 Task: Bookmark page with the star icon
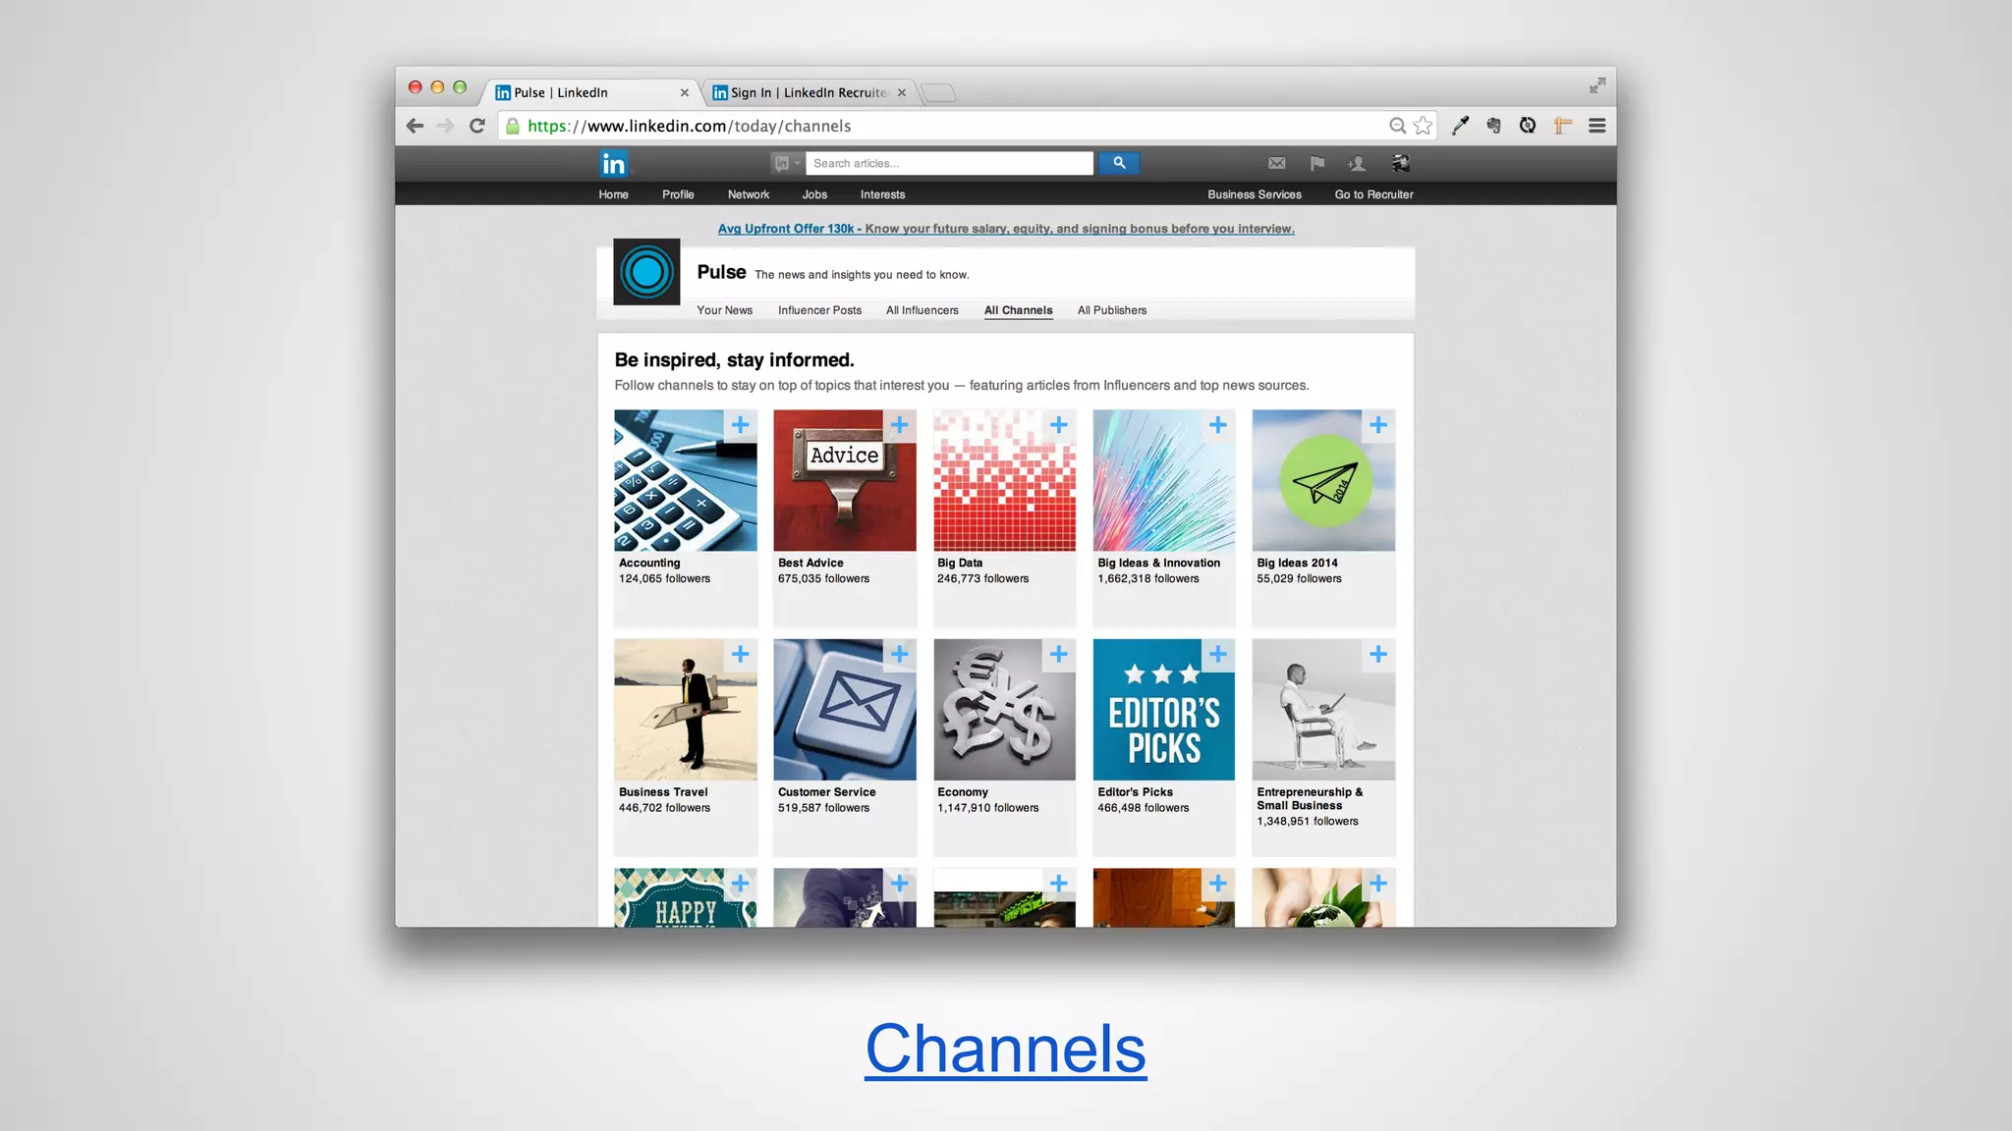tap(1423, 126)
